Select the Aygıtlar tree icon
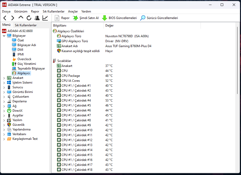 point(9,115)
